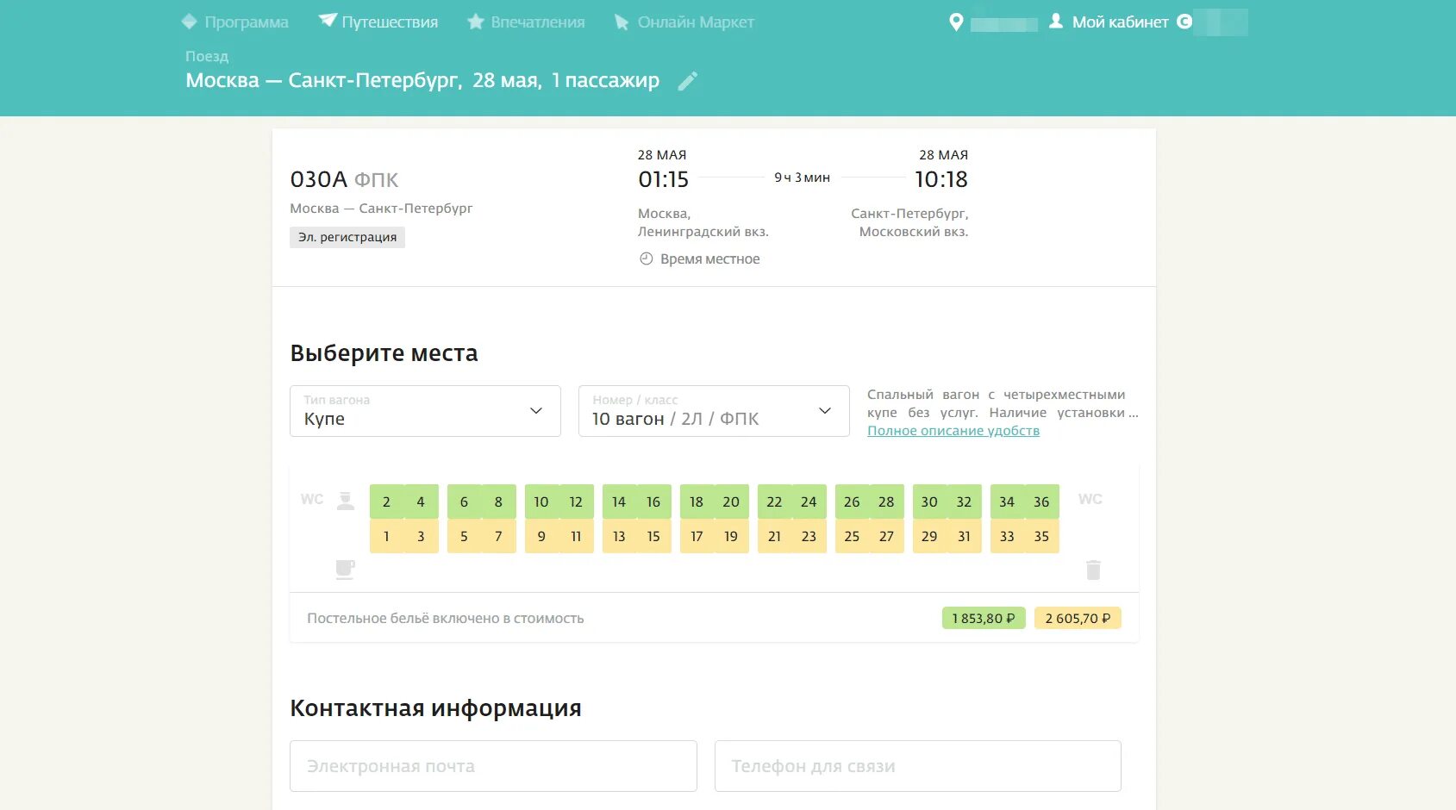Select upper seat 22

[x=774, y=502]
